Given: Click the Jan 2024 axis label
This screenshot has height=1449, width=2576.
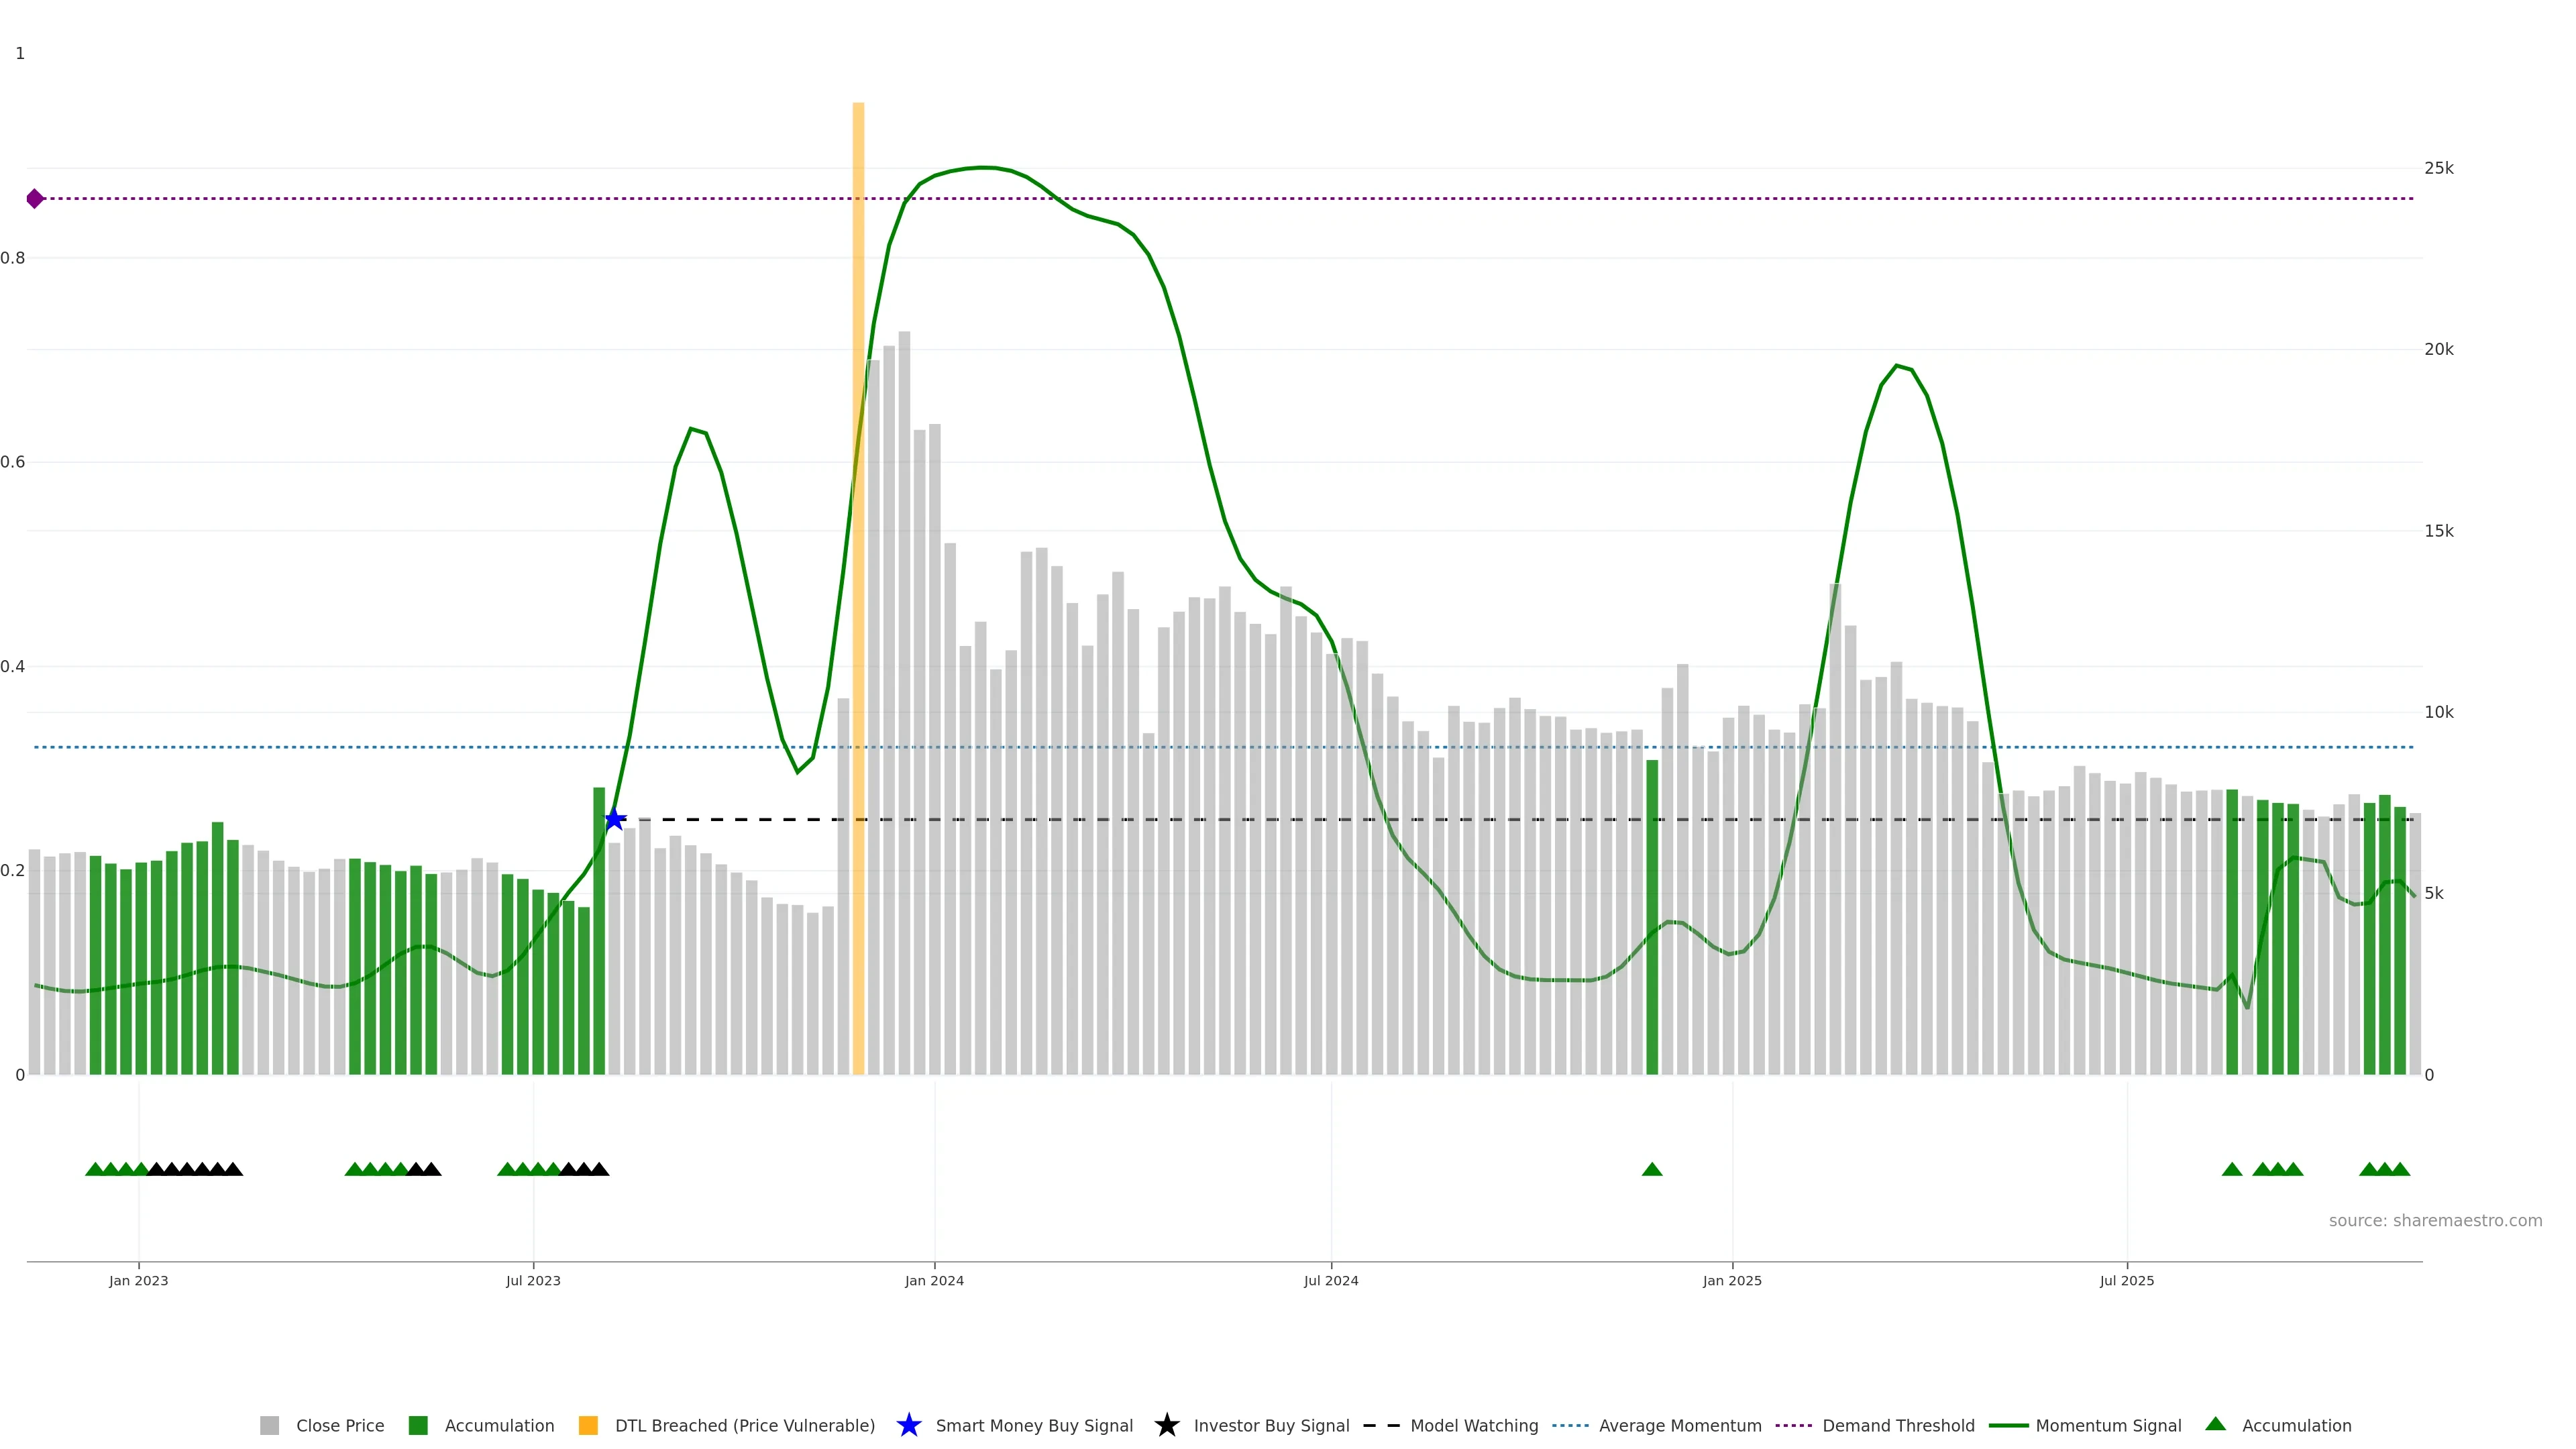Looking at the screenshot, I should (934, 1280).
